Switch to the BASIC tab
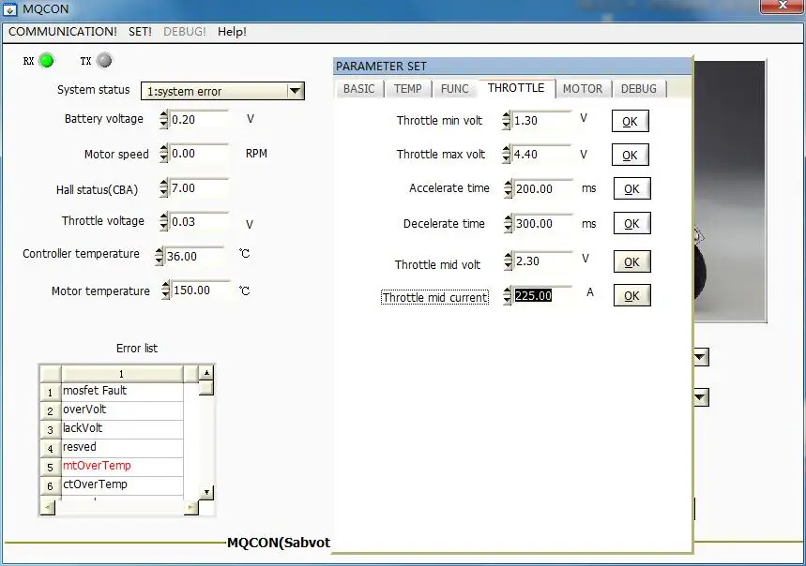Image resolution: width=806 pixels, height=566 pixels. pos(358,89)
